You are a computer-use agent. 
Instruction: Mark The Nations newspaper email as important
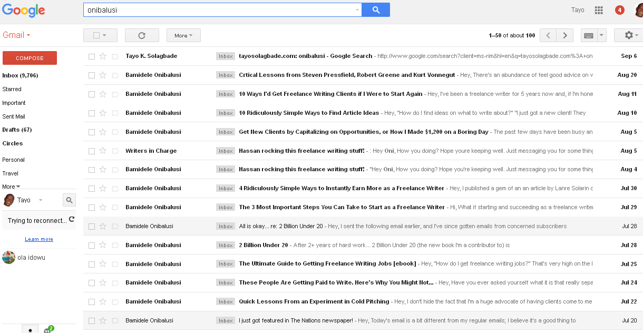coord(115,320)
